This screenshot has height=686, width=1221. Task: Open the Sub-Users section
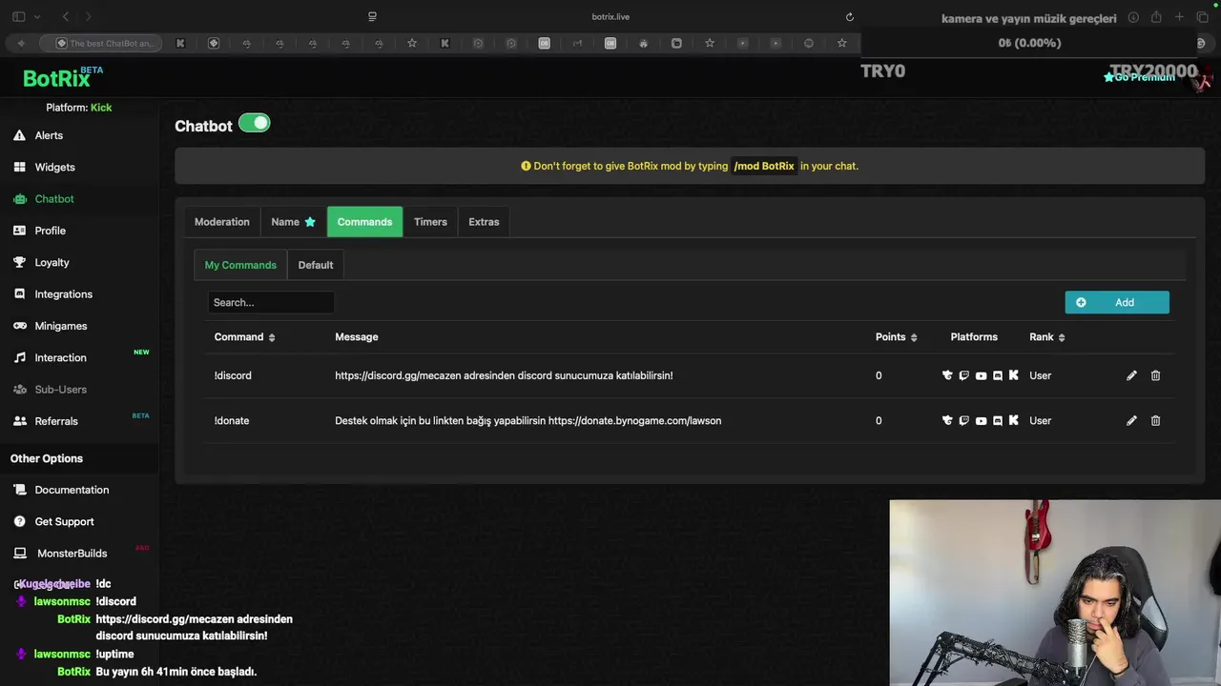(60, 390)
